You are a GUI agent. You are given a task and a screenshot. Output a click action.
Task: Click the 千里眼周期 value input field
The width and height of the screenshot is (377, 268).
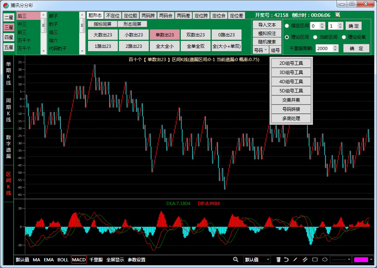324,48
